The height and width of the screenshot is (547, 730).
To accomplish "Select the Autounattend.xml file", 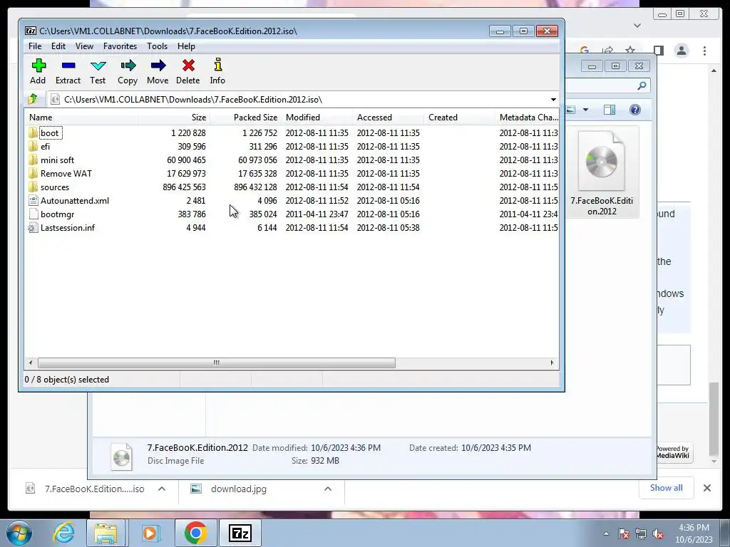I will click(x=74, y=200).
